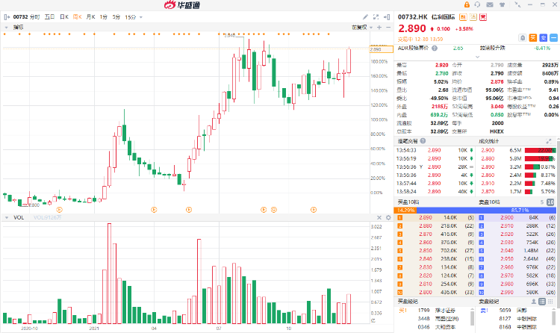Switch to the monthly K-line tab
This screenshot has width=560, height=333.
90,16
